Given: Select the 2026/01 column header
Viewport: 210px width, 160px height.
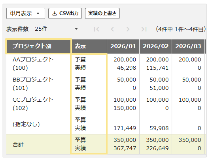Looking at the screenshot, I should coord(123,46).
